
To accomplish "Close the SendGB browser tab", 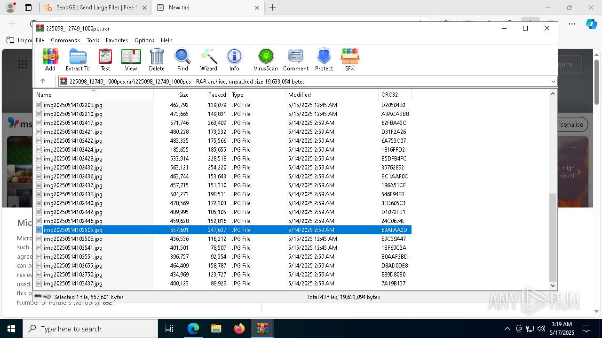I will (x=144, y=8).
